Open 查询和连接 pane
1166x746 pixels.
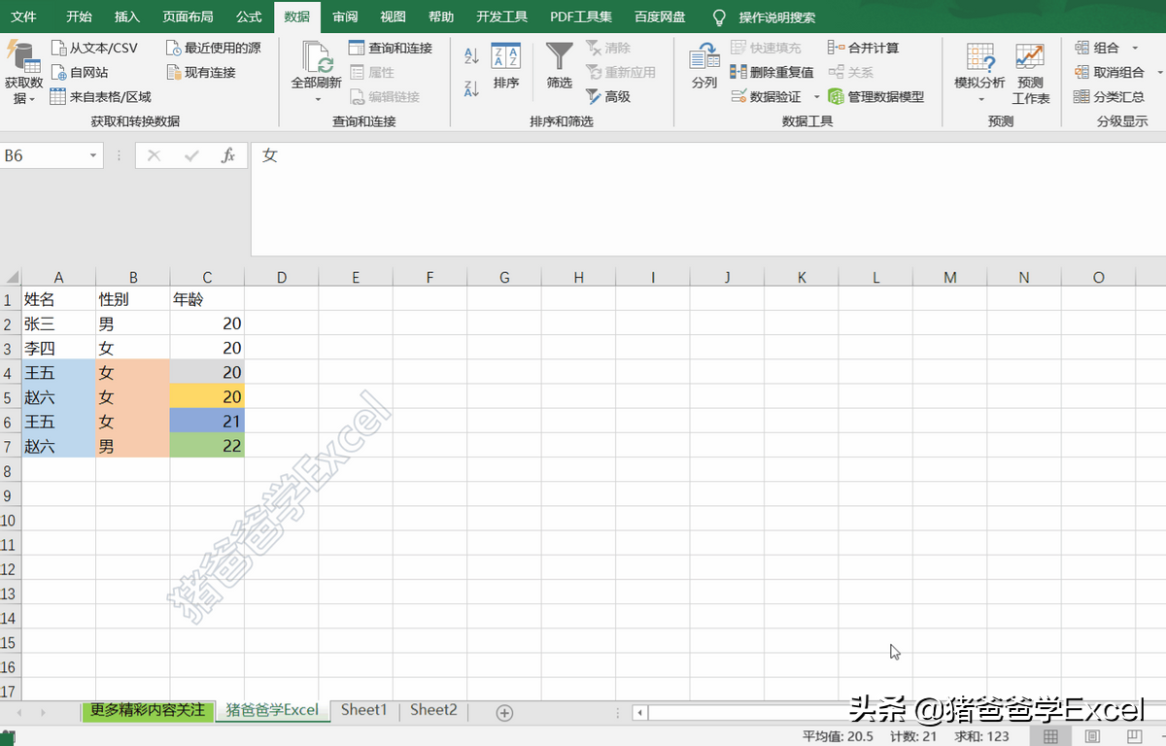point(391,48)
